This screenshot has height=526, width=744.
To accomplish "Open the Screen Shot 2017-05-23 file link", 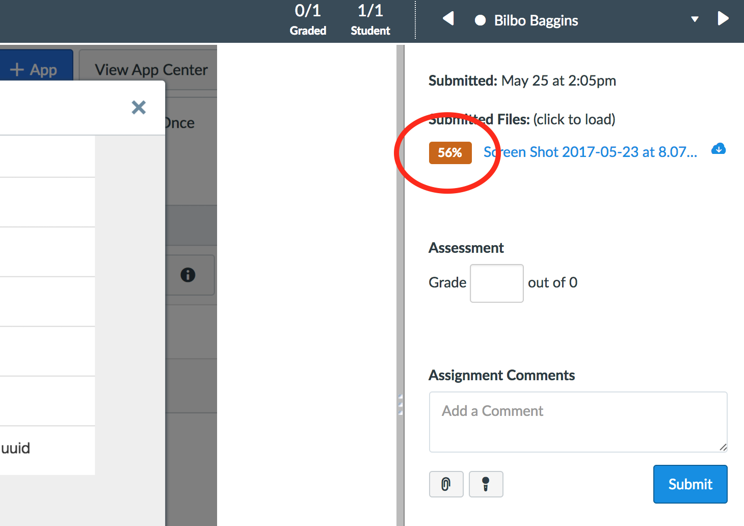I will click(590, 152).
